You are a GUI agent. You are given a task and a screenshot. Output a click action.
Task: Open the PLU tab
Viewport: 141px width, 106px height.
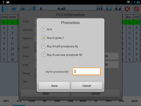pyautogui.click(x=19, y=101)
